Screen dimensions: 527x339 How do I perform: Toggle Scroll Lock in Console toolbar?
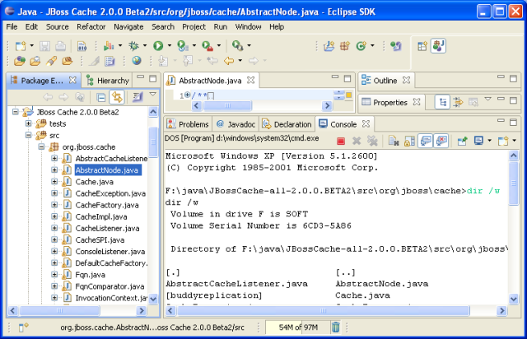[x=409, y=141]
